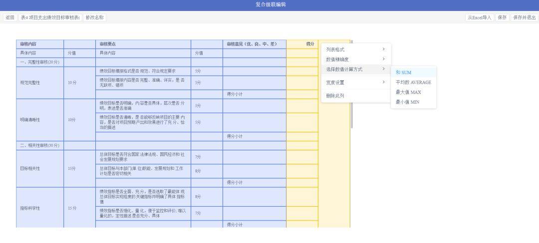Select 最小值 MIN calculation method

(414, 102)
